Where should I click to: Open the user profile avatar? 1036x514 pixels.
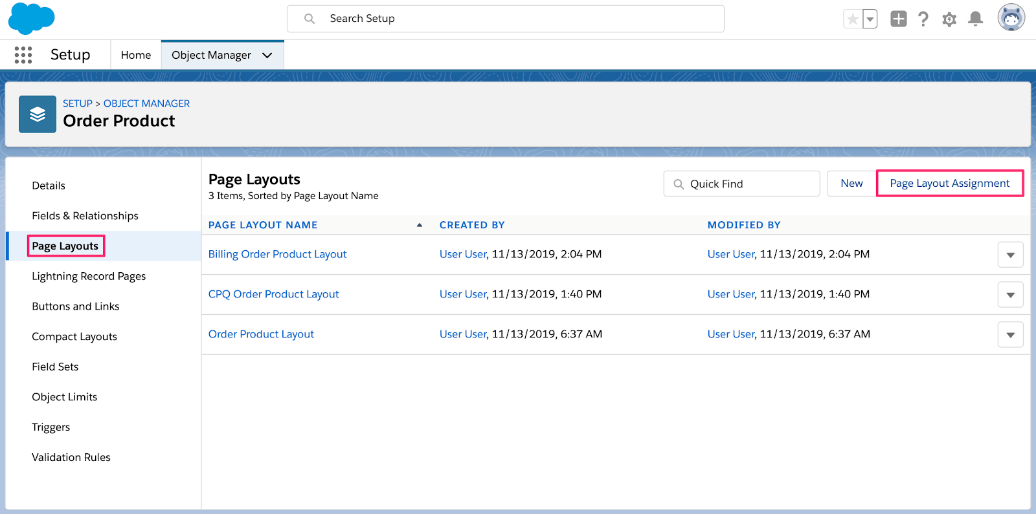tap(1011, 18)
